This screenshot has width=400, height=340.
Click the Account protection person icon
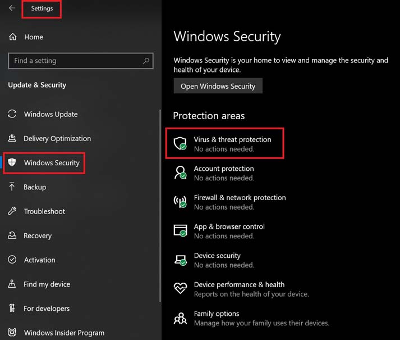click(180, 173)
